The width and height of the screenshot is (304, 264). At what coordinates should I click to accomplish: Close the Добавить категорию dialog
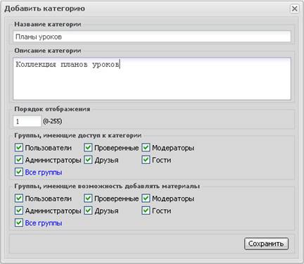pos(294,8)
